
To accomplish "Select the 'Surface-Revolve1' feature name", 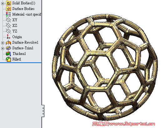I will (25, 42).
